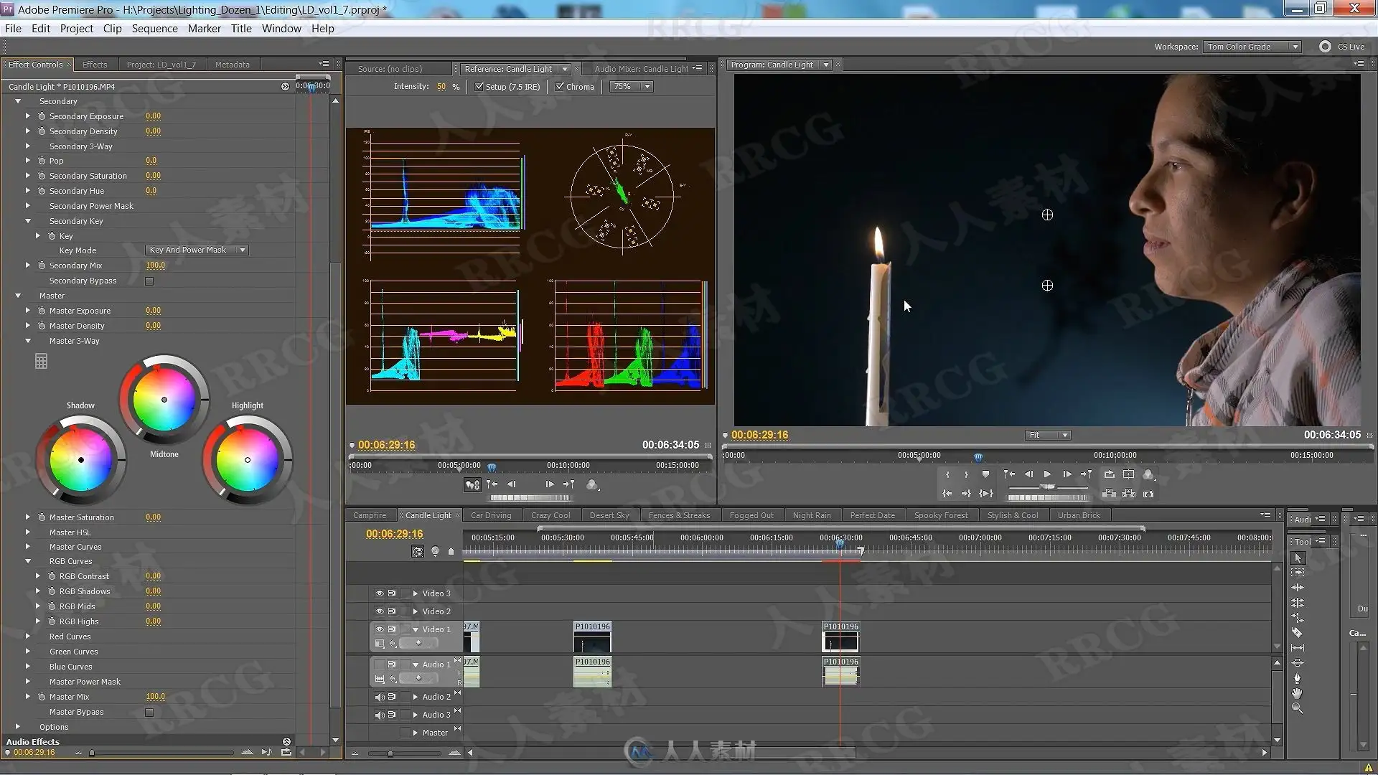The image size is (1378, 775).
Task: Select the Ripple Edit tool
Action: (1298, 588)
